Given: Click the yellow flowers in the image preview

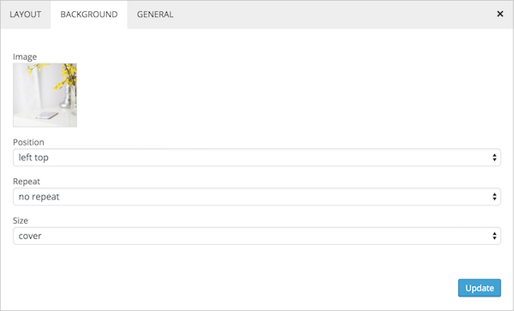Looking at the screenshot, I should coord(67,76).
